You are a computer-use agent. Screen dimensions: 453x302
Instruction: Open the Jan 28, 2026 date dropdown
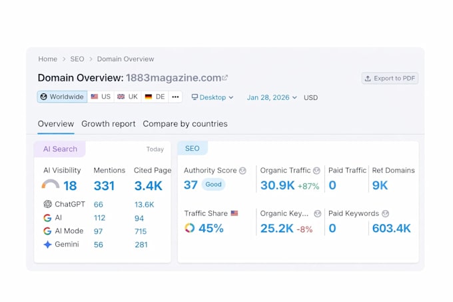coord(272,97)
